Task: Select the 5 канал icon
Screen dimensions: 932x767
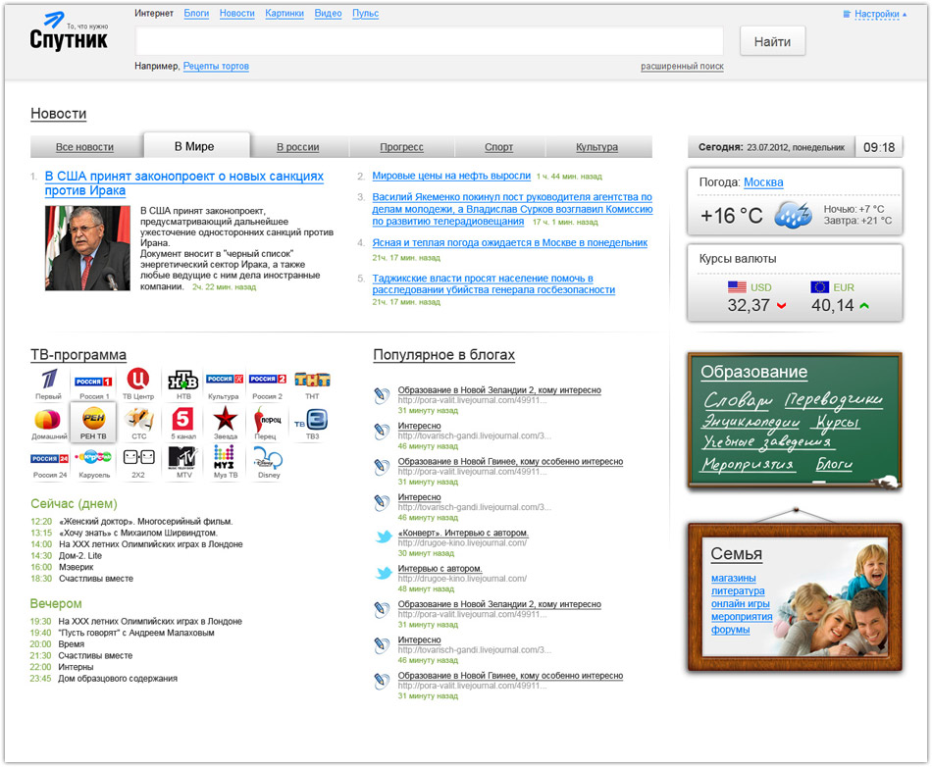Action: [x=183, y=419]
